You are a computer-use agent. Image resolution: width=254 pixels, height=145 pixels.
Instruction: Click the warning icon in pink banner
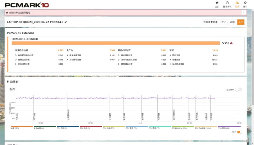pos(7,12)
